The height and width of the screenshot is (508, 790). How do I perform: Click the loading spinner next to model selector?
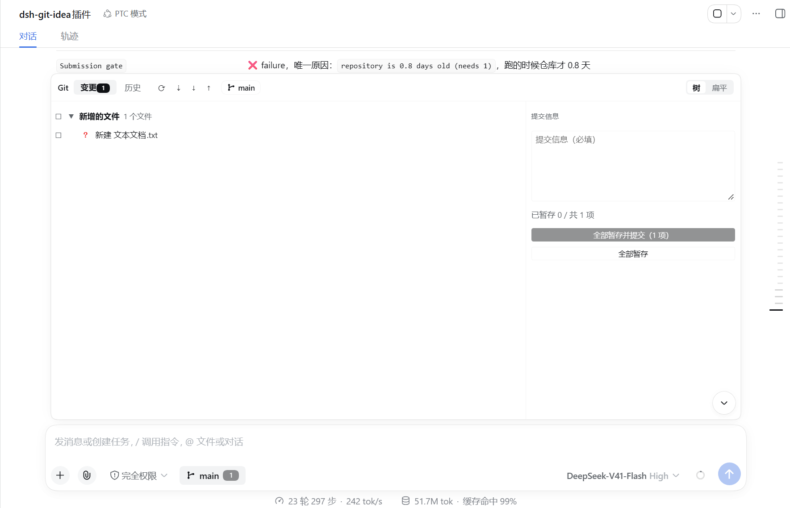[x=700, y=475]
